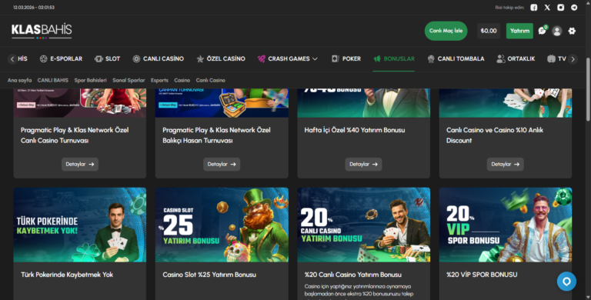Expand the Crash Games dropdown chevron
This screenshot has width=591, height=300.
click(x=315, y=58)
